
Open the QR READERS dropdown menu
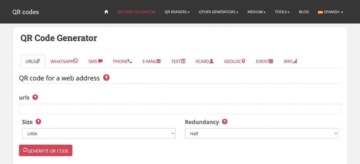pos(177,12)
